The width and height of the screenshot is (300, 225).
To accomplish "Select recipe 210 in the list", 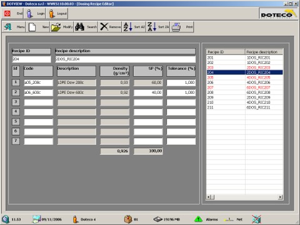I will point(244,102).
